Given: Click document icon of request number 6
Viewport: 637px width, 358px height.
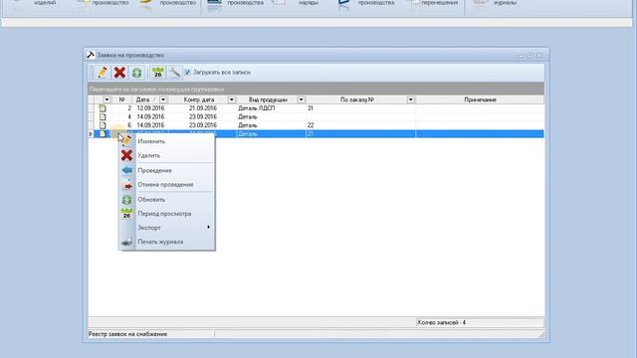Looking at the screenshot, I should coord(103,125).
